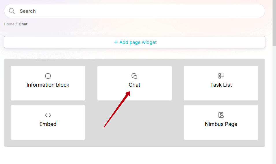The width and height of the screenshot is (276, 164).
Task: Pick the Task List widget label
Action: tap(221, 85)
